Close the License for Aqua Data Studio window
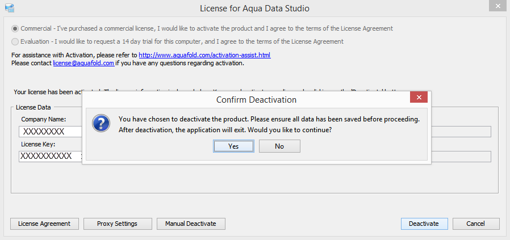The height and width of the screenshot is (240, 510). click(497, 7)
